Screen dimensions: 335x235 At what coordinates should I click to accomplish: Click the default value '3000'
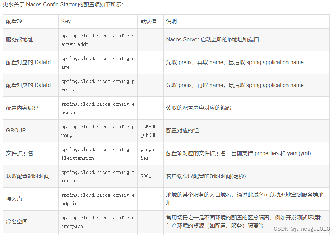(146, 176)
